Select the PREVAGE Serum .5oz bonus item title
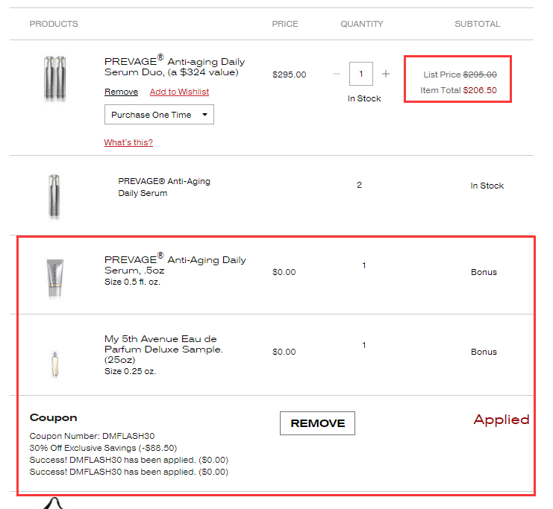 tap(175, 265)
